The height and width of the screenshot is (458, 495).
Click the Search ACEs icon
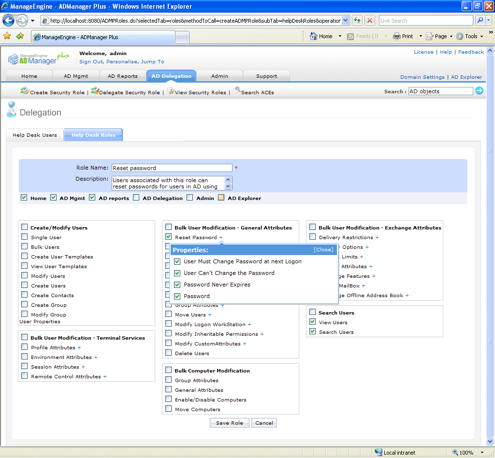click(x=237, y=90)
